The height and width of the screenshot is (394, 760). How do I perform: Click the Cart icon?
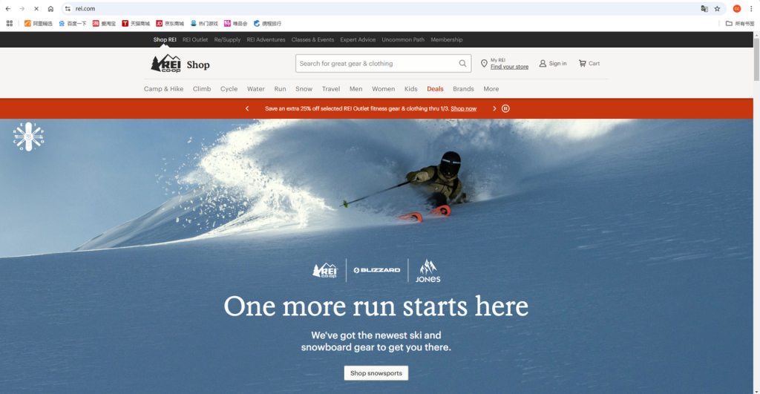pos(583,64)
